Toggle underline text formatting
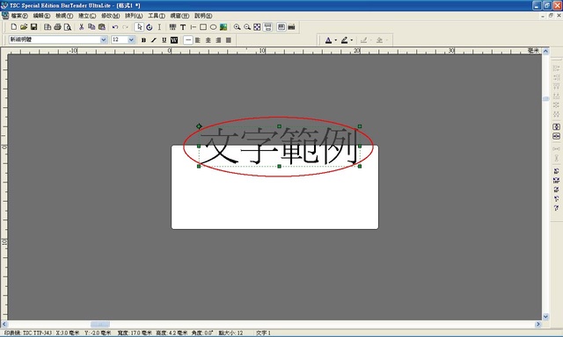 (x=164, y=40)
